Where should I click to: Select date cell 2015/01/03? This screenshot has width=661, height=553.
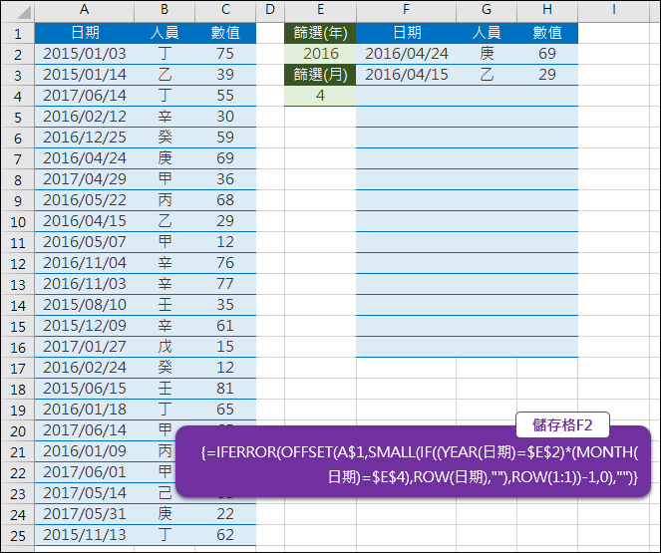coord(85,54)
